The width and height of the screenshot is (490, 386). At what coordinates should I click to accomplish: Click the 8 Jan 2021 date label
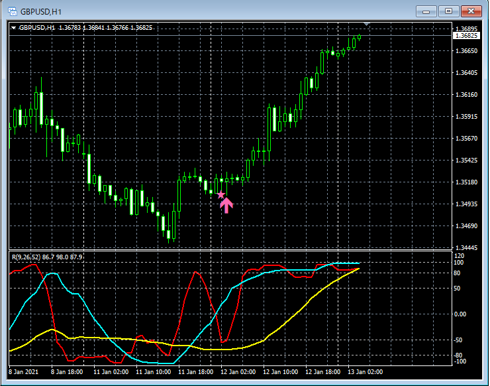24,372
